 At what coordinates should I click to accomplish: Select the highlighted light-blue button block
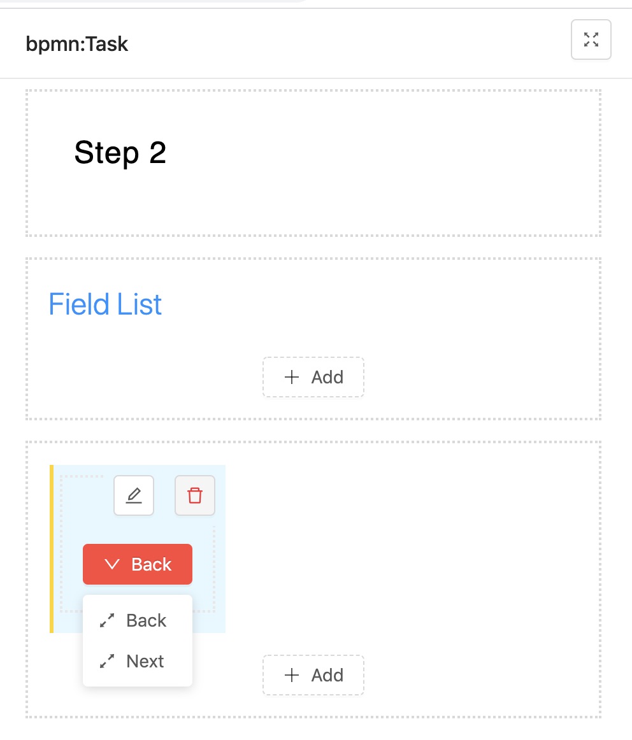pyautogui.click(x=138, y=549)
